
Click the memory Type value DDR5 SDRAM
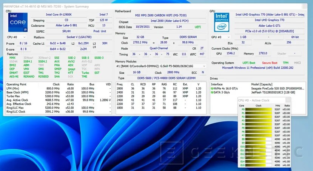tap(188, 37)
